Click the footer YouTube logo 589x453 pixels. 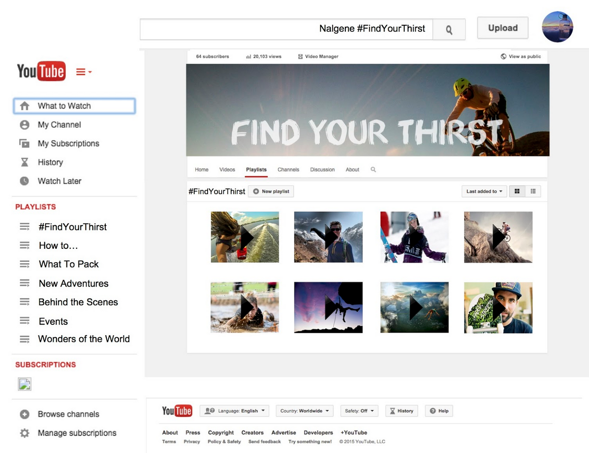177,411
